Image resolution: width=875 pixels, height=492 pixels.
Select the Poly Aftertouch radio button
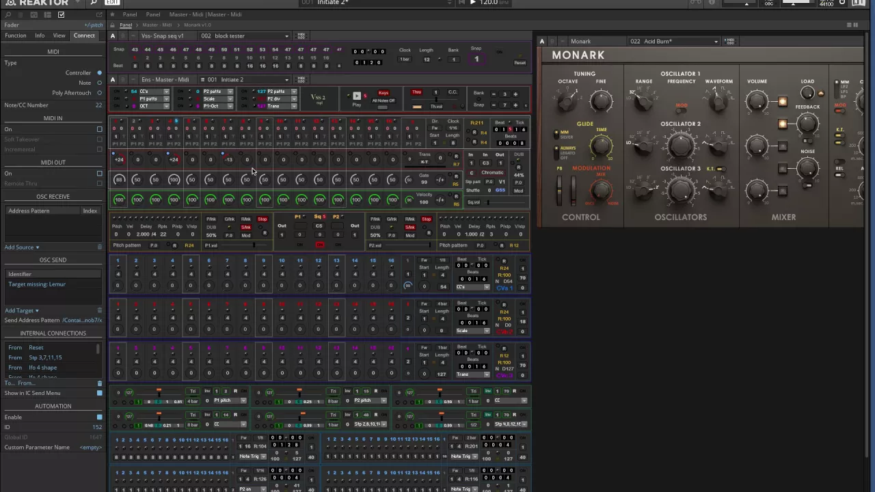click(x=99, y=93)
